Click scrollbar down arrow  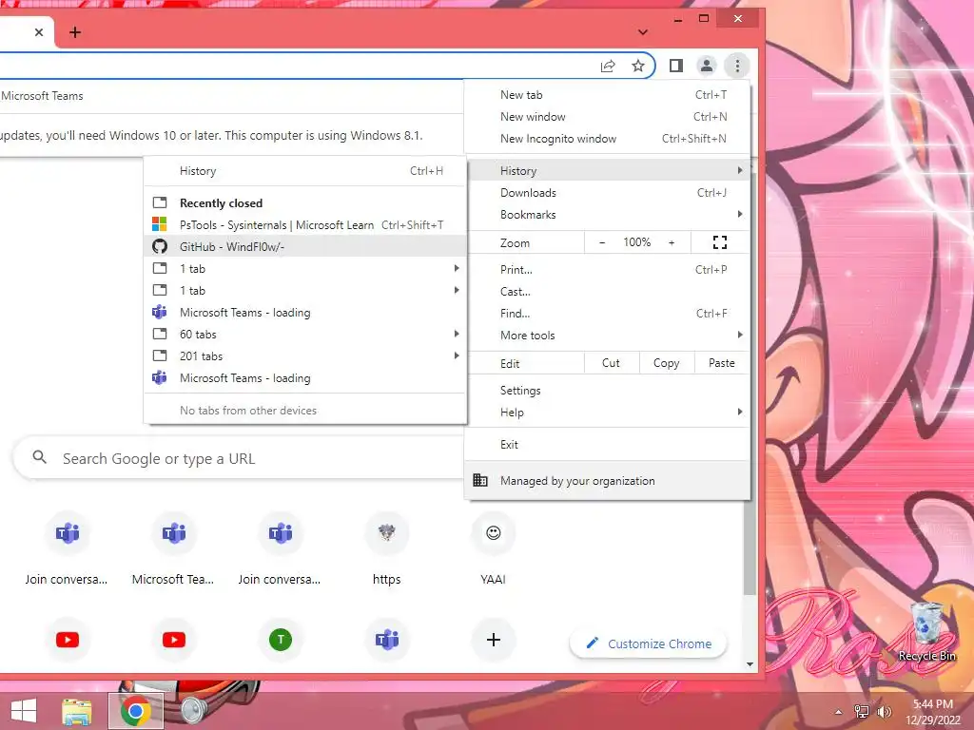(750, 664)
